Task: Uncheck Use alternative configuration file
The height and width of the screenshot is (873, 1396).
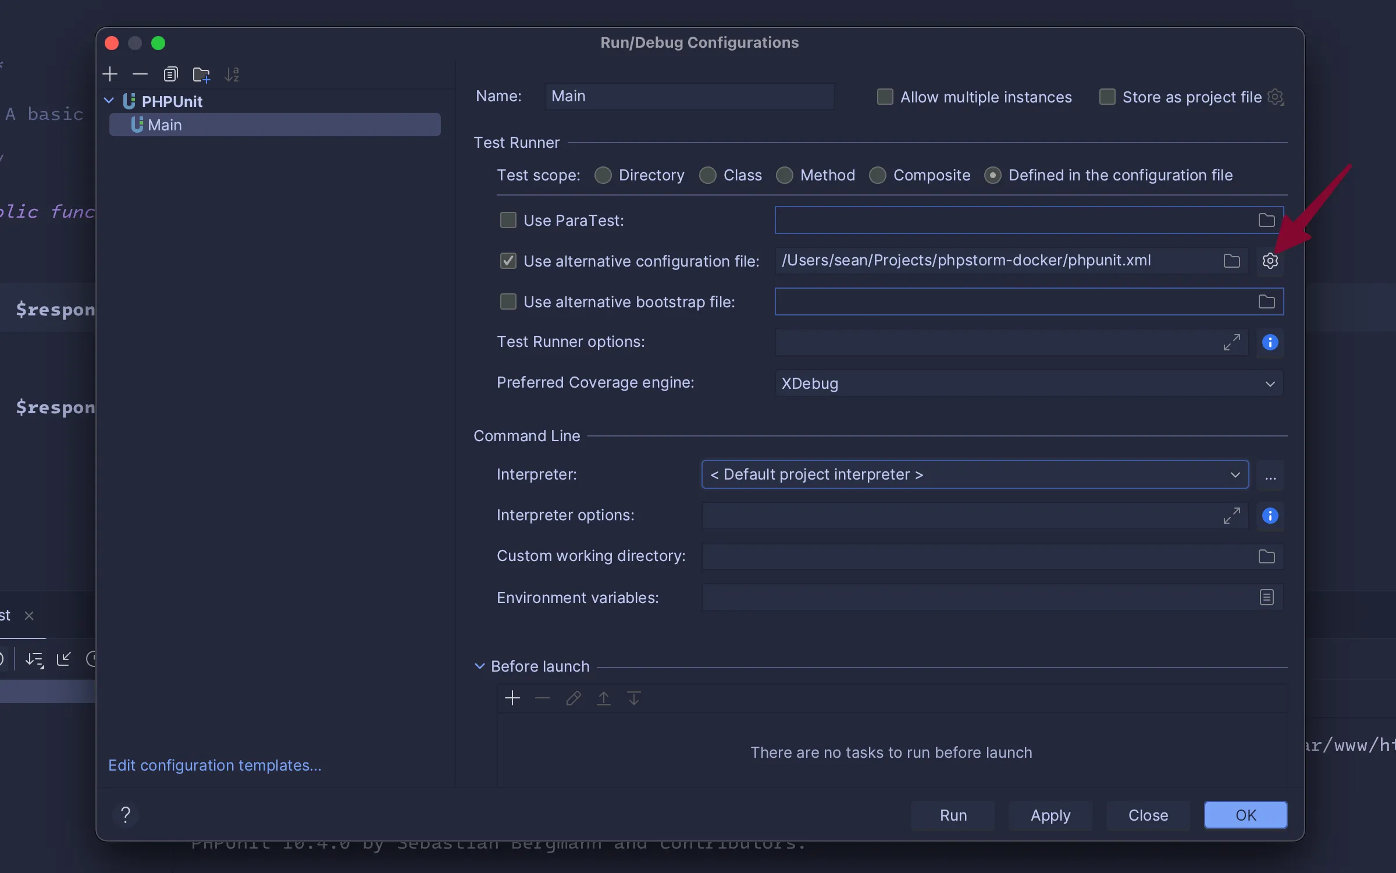Action: (508, 261)
